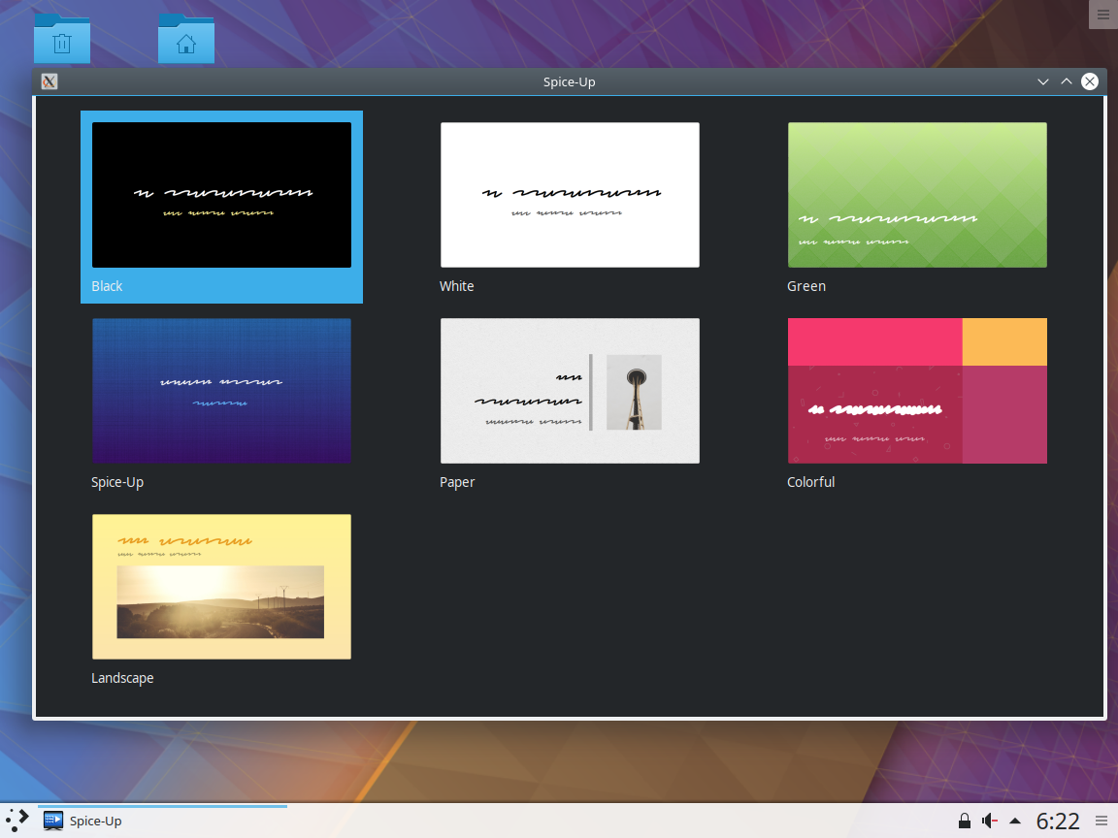
Task: Click the lock icon in the system tray
Action: click(964, 821)
